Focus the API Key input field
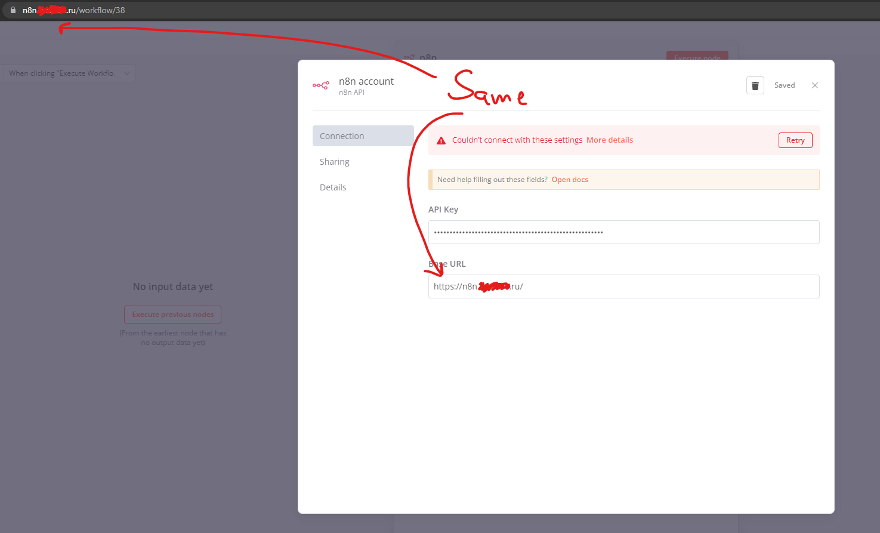 [x=624, y=232]
